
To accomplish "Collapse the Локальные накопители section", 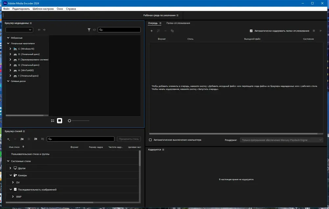I will (x=8, y=43).
